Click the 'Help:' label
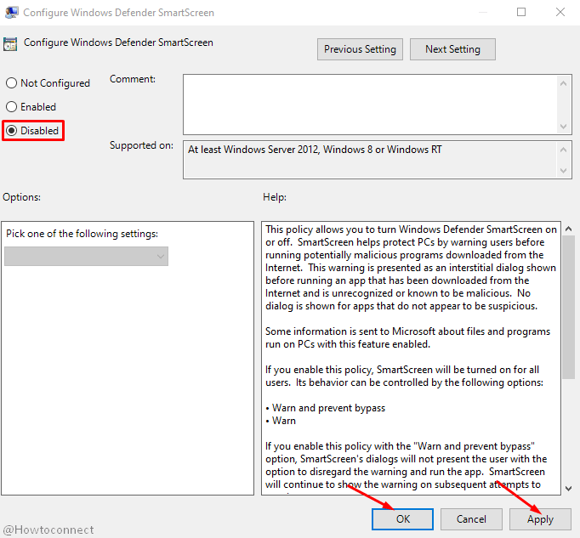580x538 pixels. click(275, 197)
